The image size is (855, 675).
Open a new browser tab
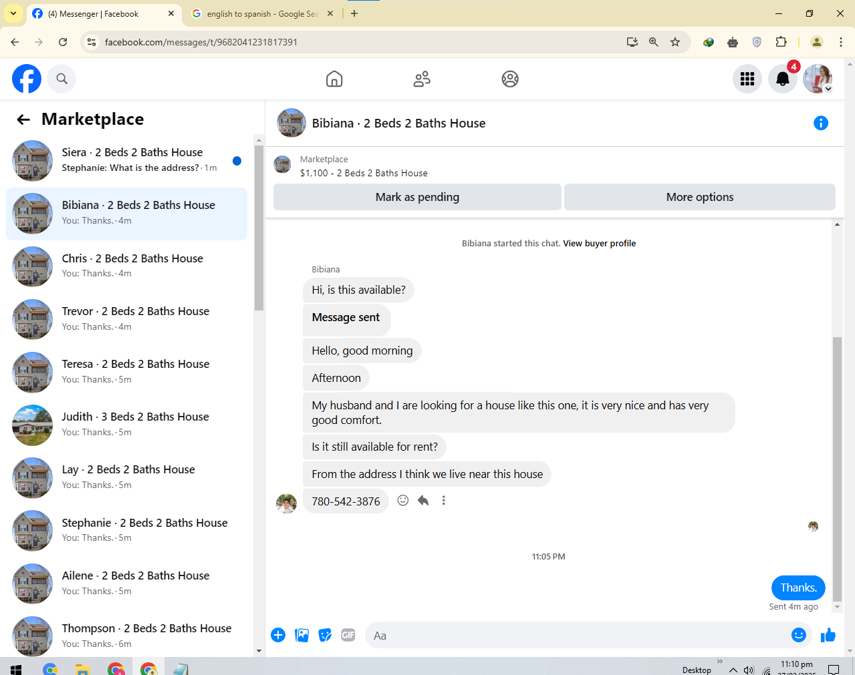pos(354,13)
